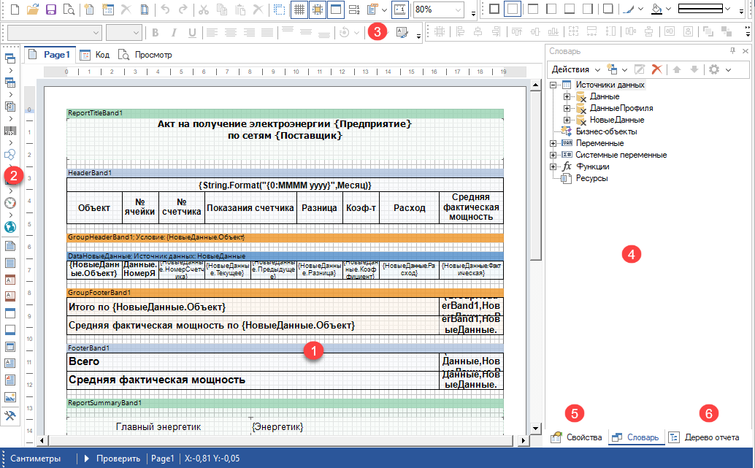The image size is (755, 468).
Task: Expand the Данные data source node
Action: point(567,97)
